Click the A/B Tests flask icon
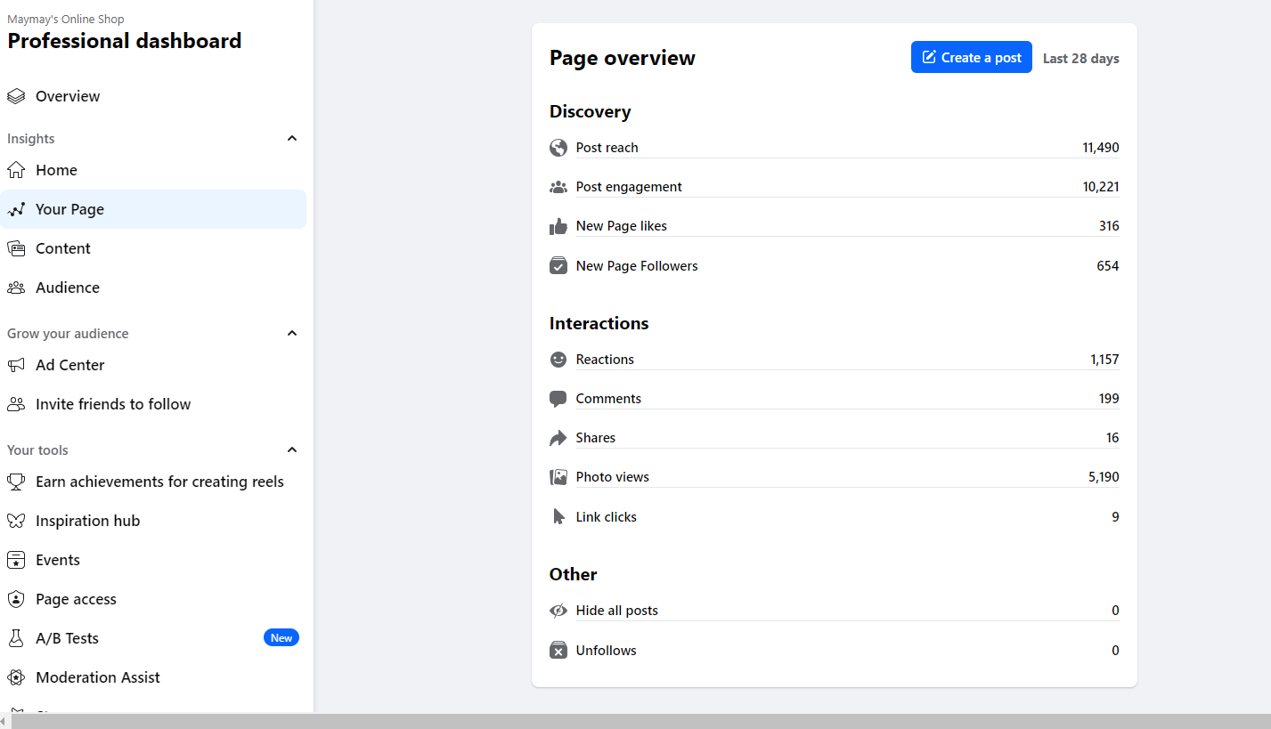1271x729 pixels. tap(16, 638)
